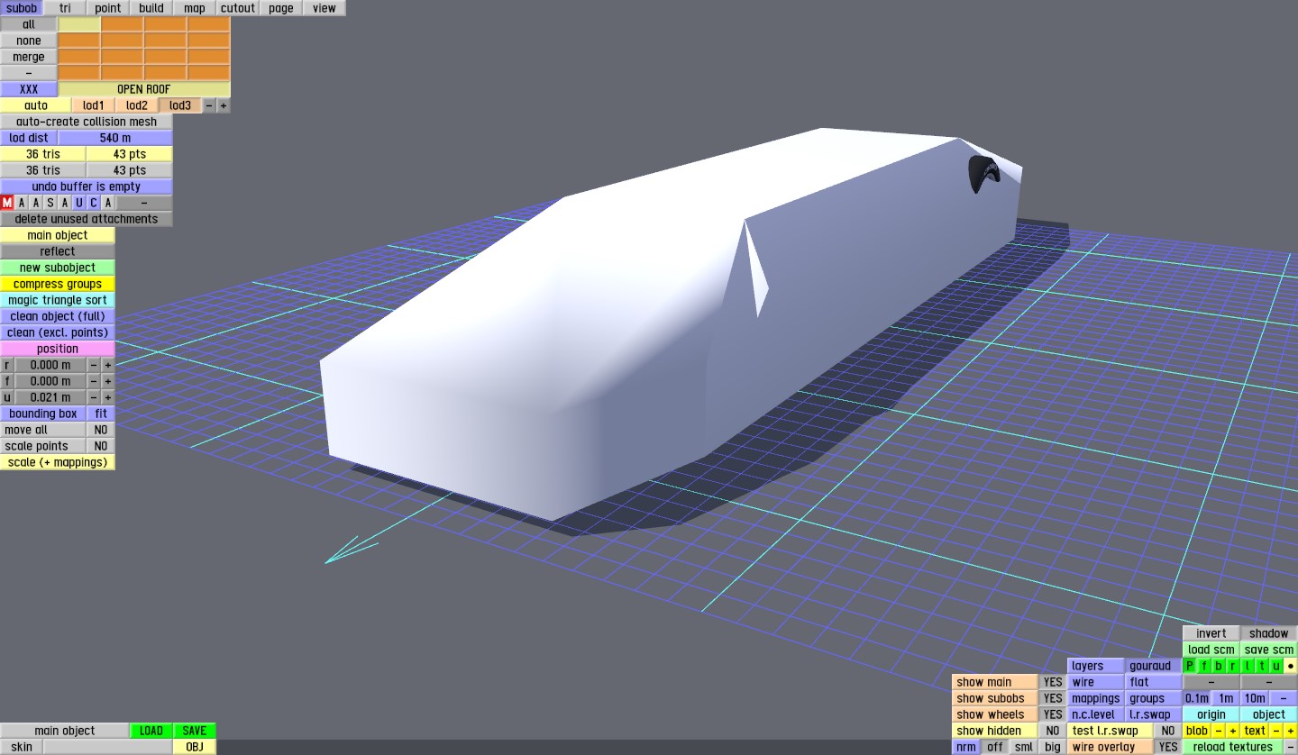Click delete unused attachments
The width and height of the screenshot is (1298, 755).
point(87,219)
